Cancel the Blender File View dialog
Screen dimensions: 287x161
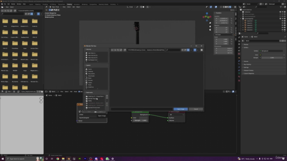point(196,109)
